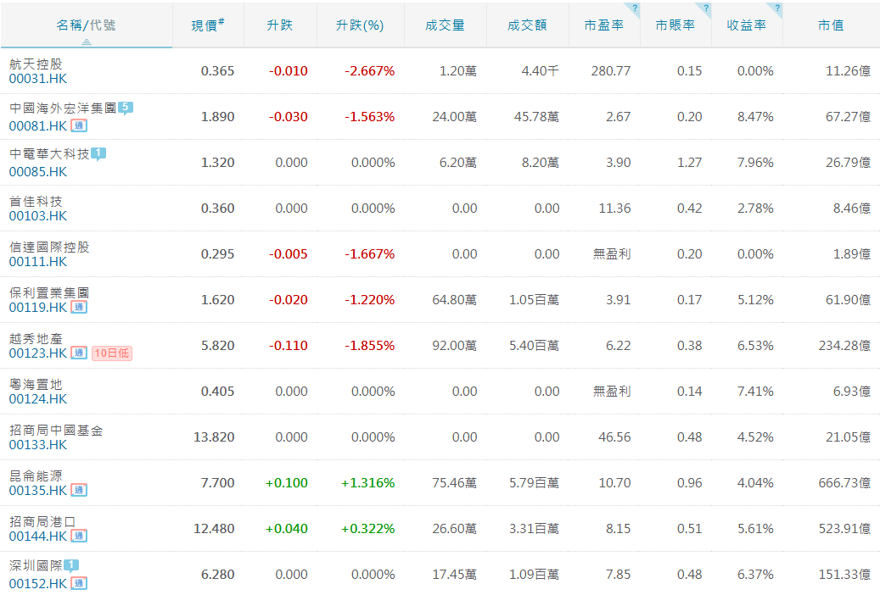Image resolution: width=880 pixels, height=595 pixels.
Task: Click the help icon on 市盈率 column
Action: tap(635, 8)
